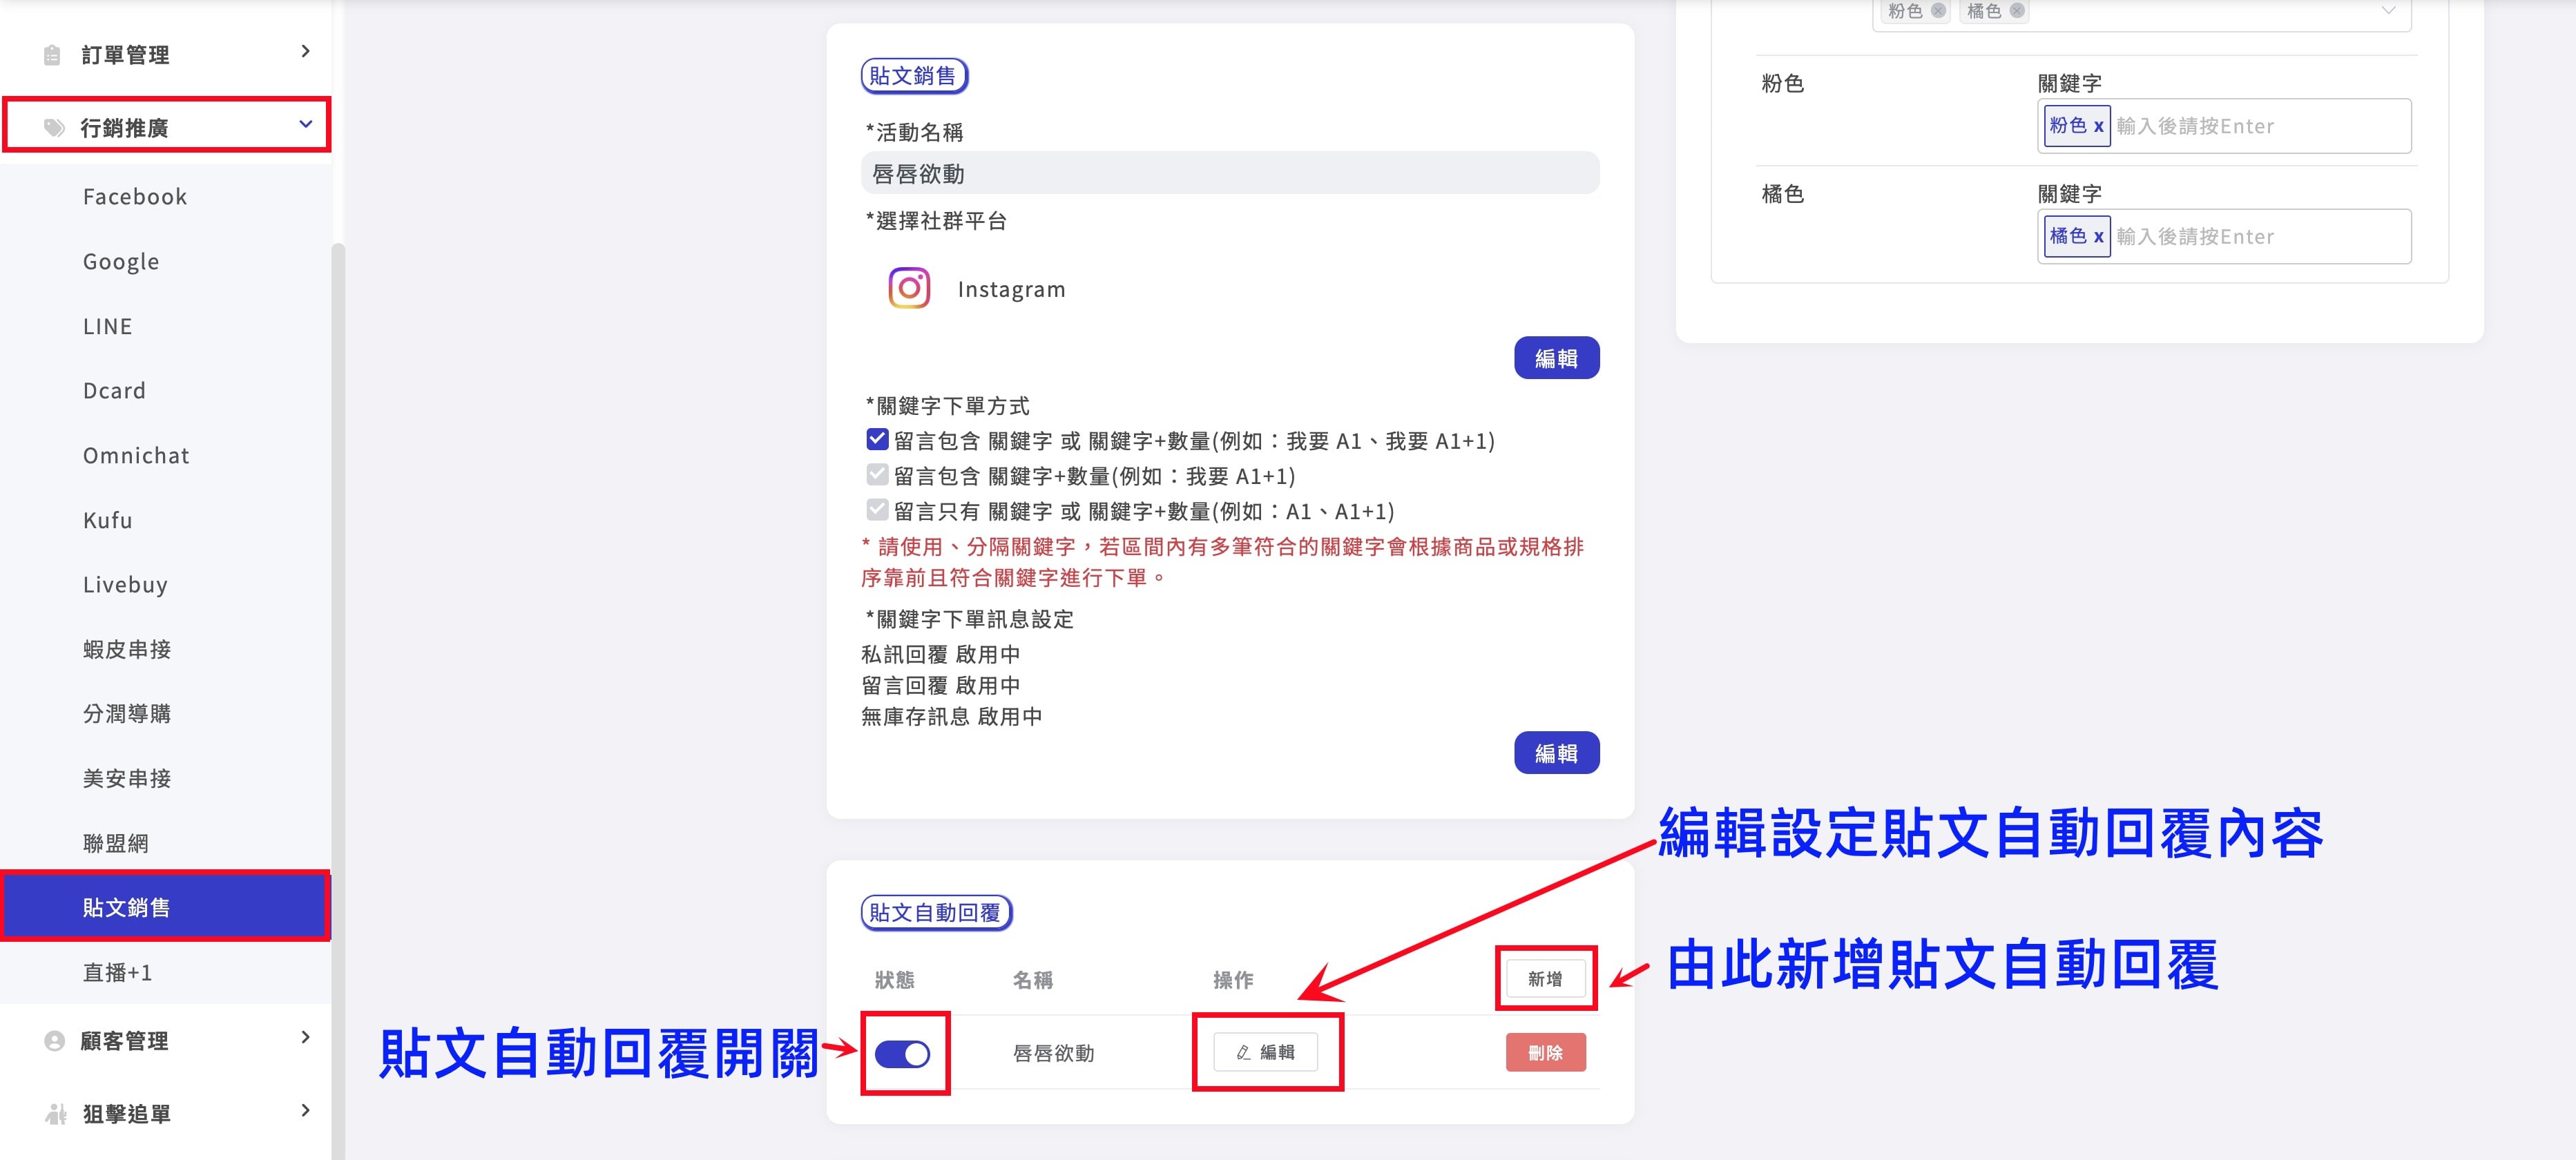Click 新增 to add auto-reply
Screen dimensions: 2576x1160
tap(1545, 979)
